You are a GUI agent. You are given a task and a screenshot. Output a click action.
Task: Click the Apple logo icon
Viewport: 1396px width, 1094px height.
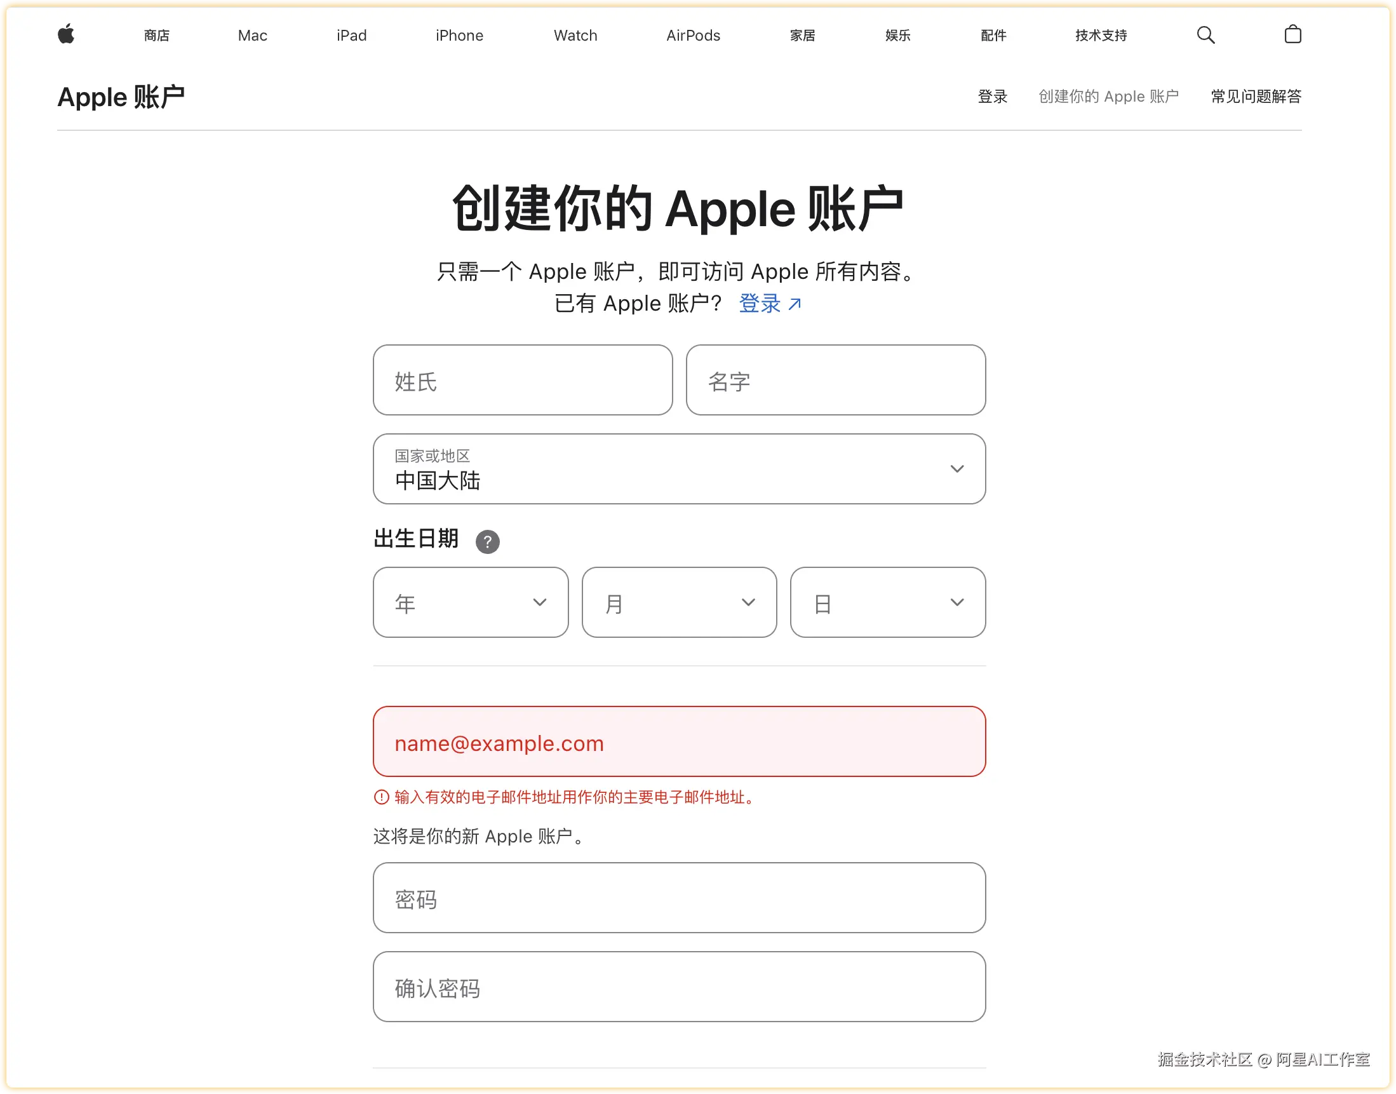pyautogui.click(x=66, y=34)
